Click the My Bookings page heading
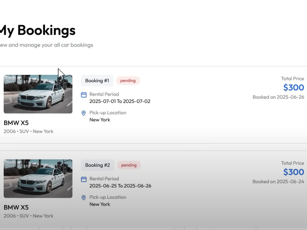This screenshot has width=307, height=230. 38,30
